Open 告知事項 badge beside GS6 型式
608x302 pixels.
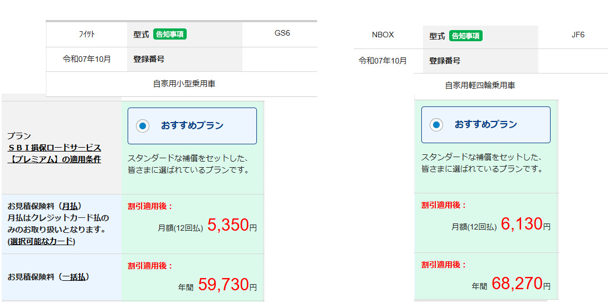170,34
